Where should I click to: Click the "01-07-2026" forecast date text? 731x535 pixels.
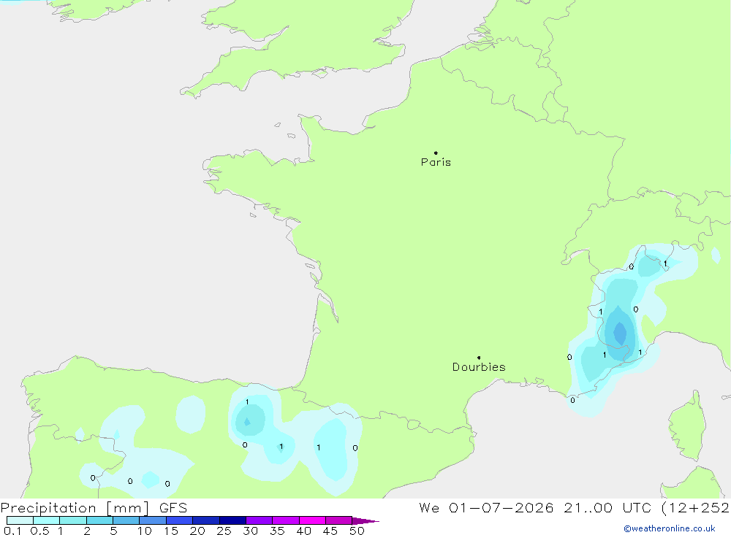coord(501,507)
